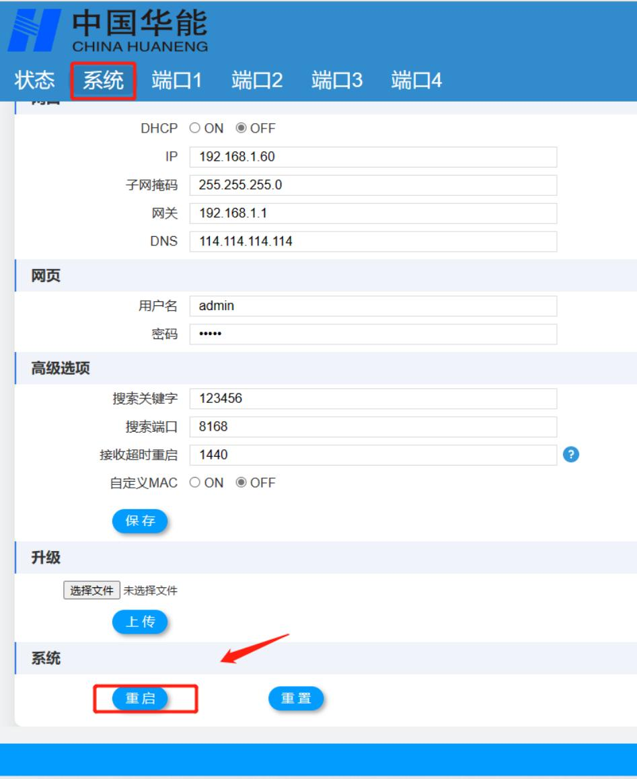Click the blue help question mark icon
637x779 pixels.
[571, 455]
